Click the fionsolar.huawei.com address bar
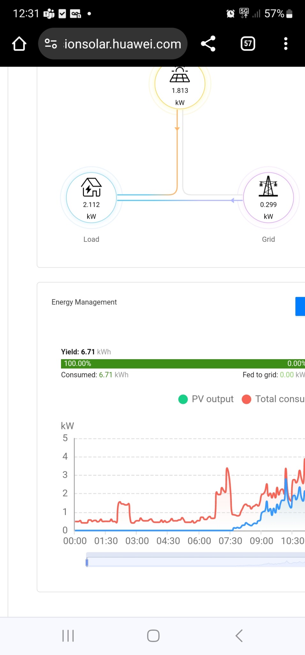 coord(123,44)
